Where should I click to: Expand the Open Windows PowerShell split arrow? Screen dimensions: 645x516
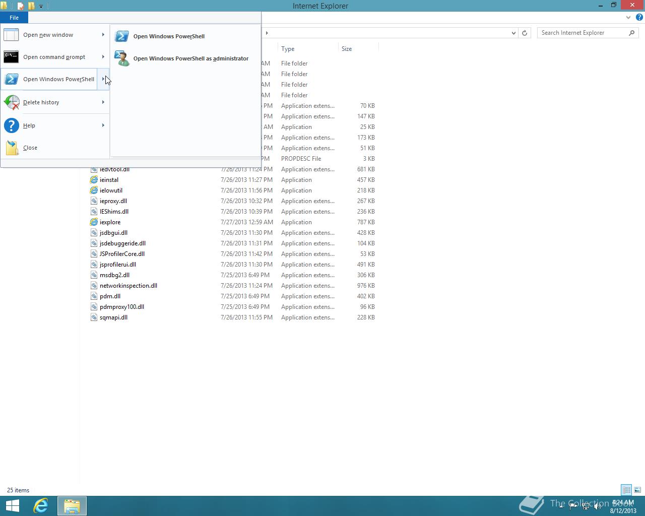pos(103,79)
